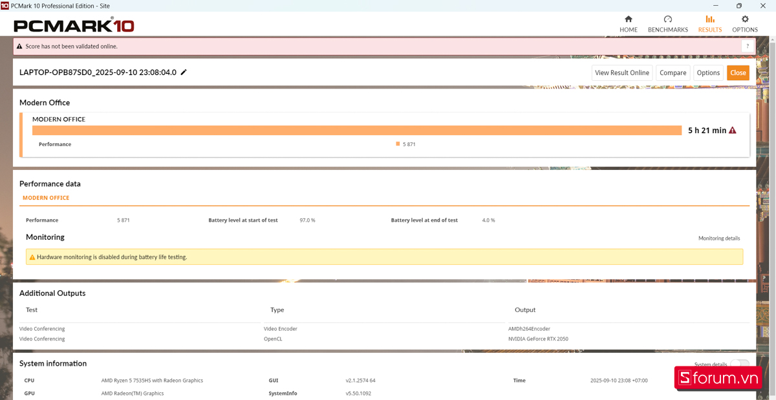776x400 pixels.
Task: Click the AMD Ryzen 5 7535HS CPU value
Action: coord(152,381)
